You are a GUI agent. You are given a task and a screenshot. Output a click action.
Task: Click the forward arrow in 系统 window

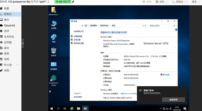pyautogui.click(x=76, y=26)
